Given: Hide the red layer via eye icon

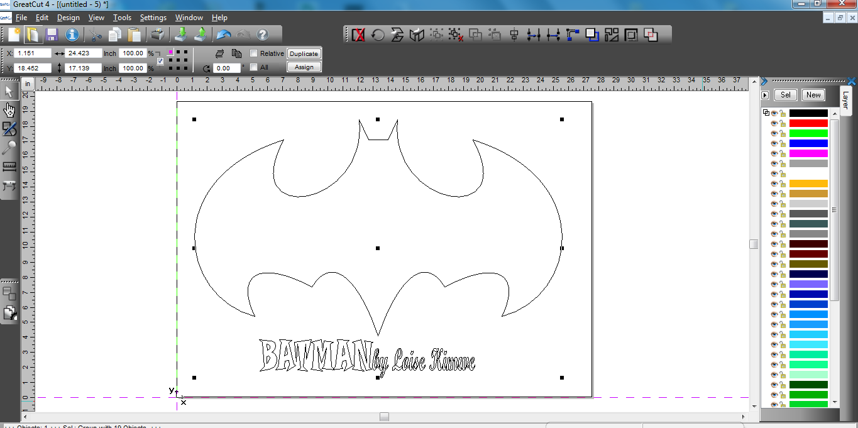Looking at the screenshot, I should [774, 123].
